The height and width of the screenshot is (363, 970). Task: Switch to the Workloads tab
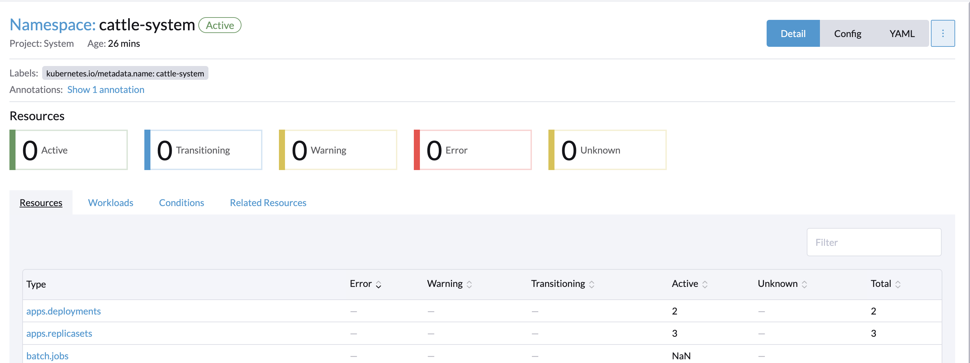pos(110,202)
